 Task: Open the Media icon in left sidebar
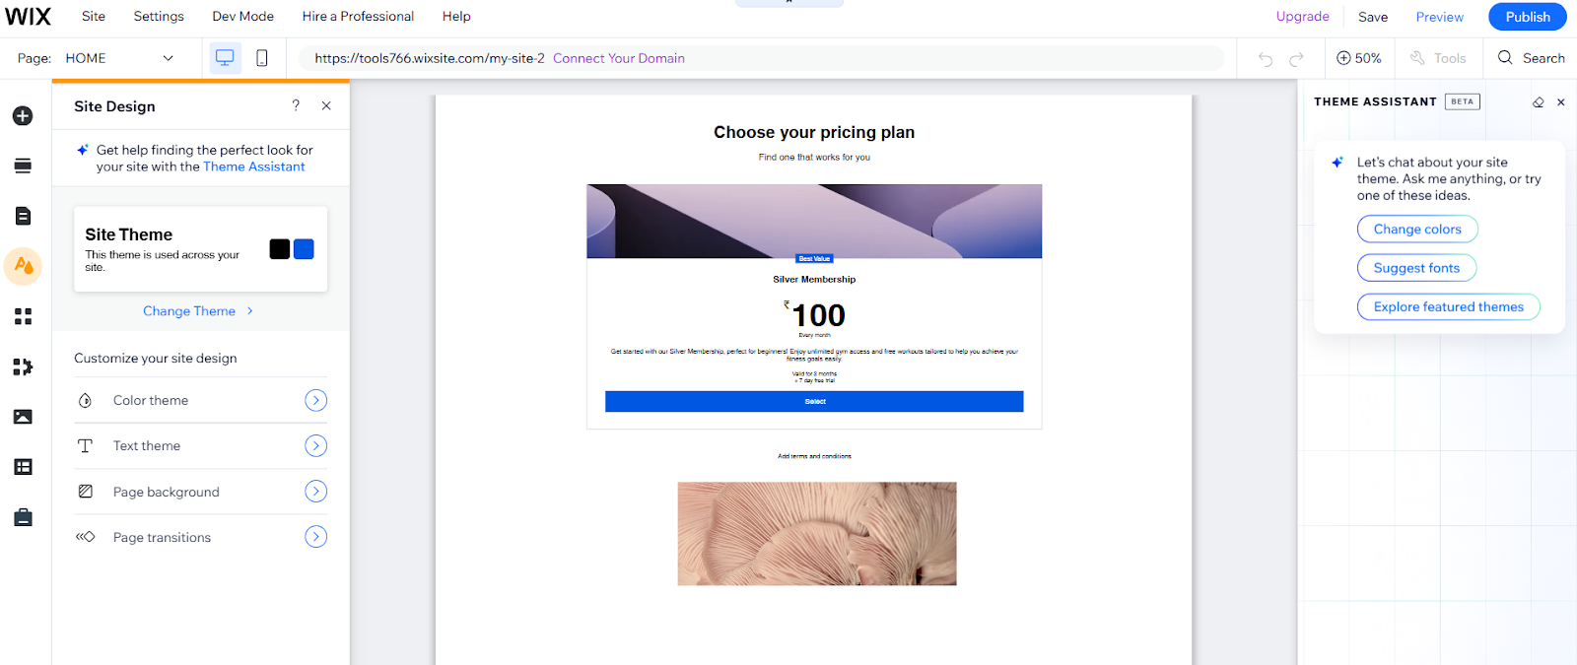tap(23, 417)
